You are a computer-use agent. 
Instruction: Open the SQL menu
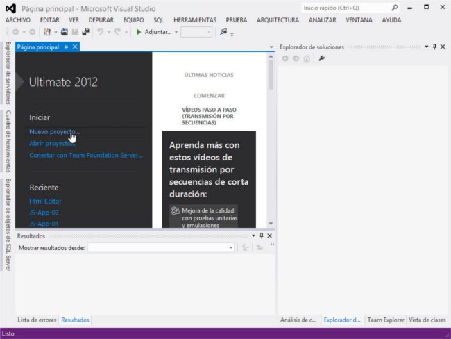[158, 20]
